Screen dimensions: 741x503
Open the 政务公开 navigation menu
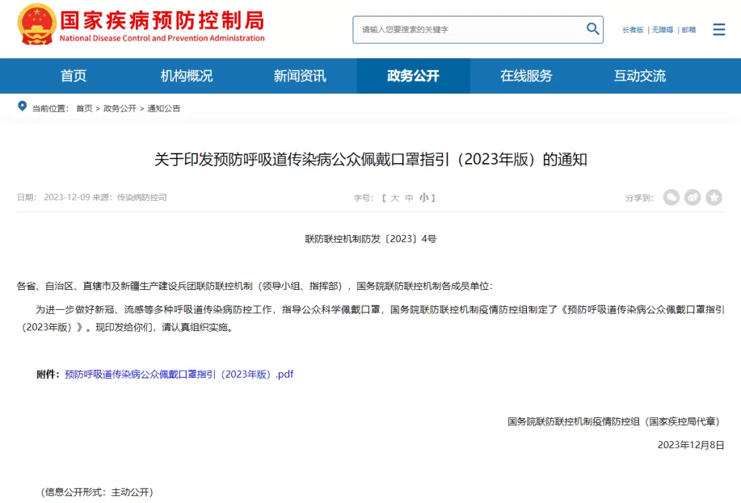coord(413,76)
